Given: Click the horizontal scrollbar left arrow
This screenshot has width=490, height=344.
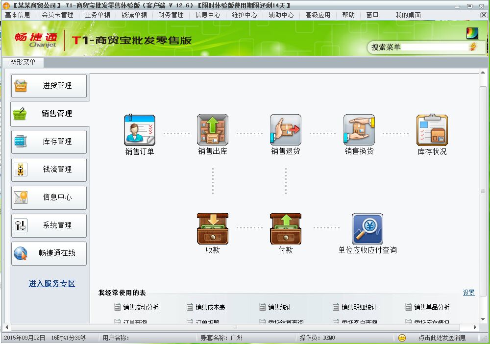Looking at the screenshot, I should [6, 327].
